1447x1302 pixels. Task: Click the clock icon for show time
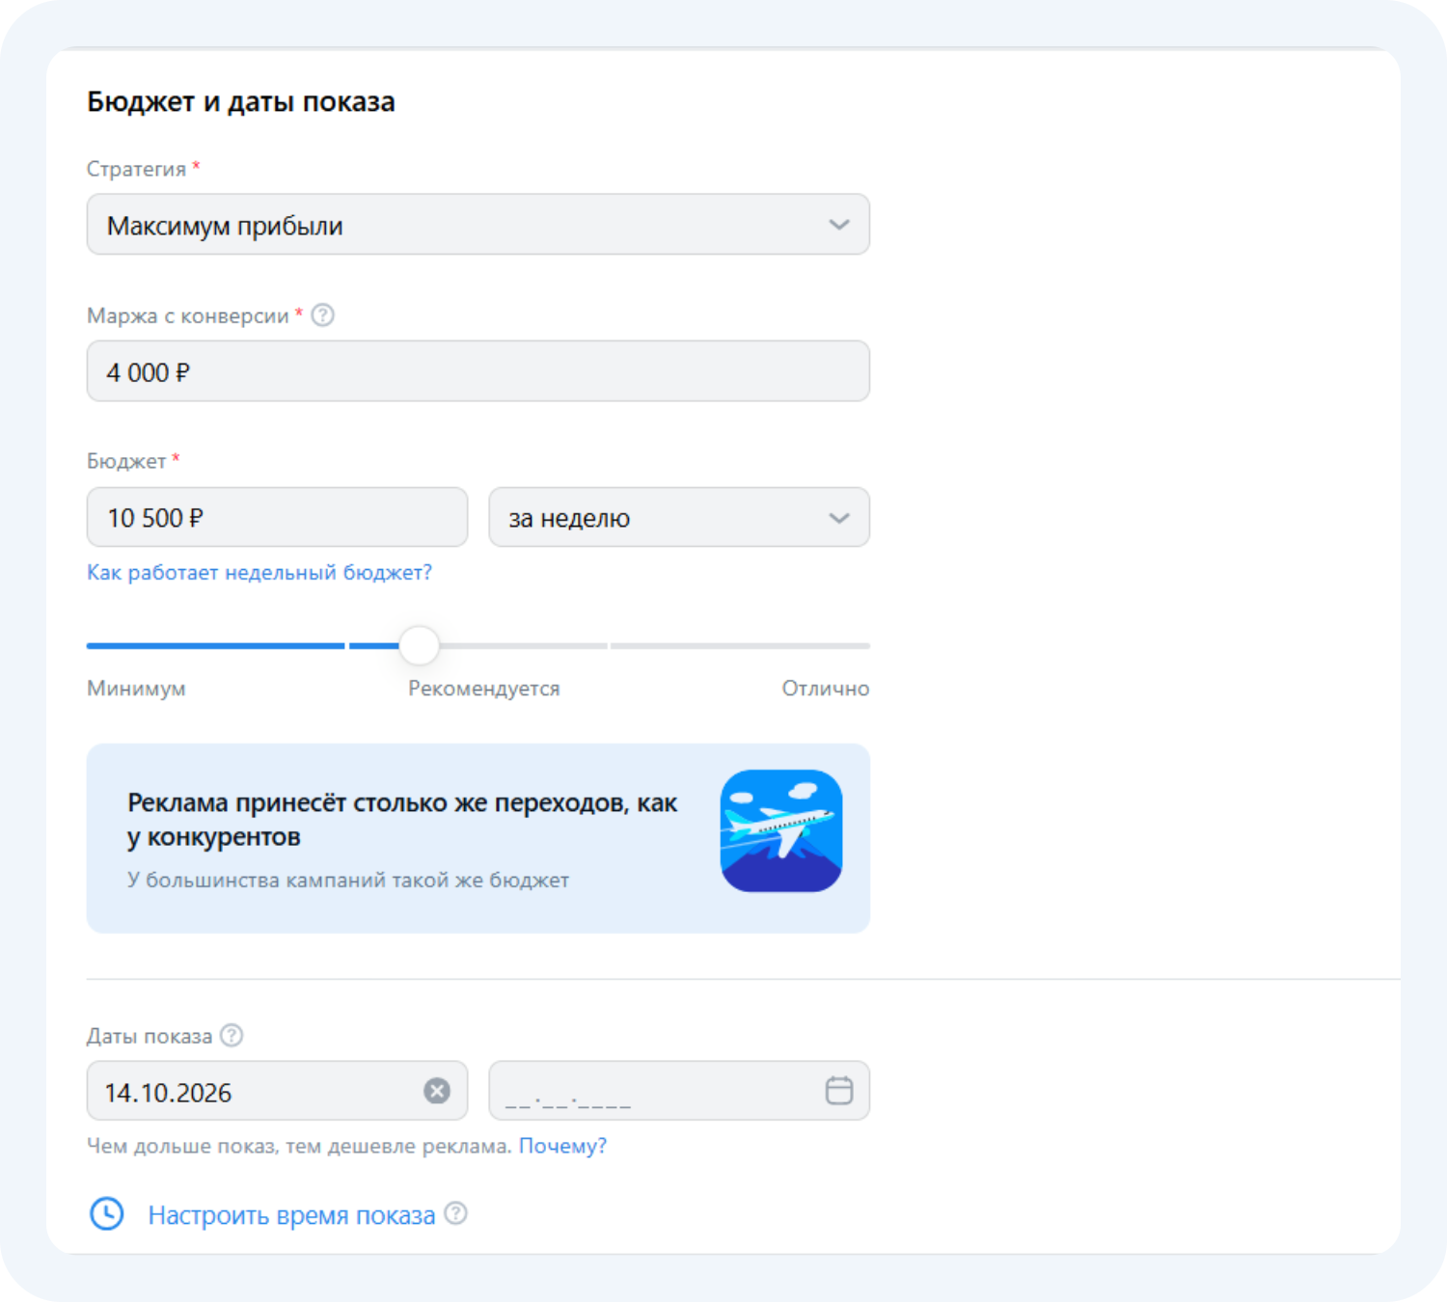[107, 1214]
